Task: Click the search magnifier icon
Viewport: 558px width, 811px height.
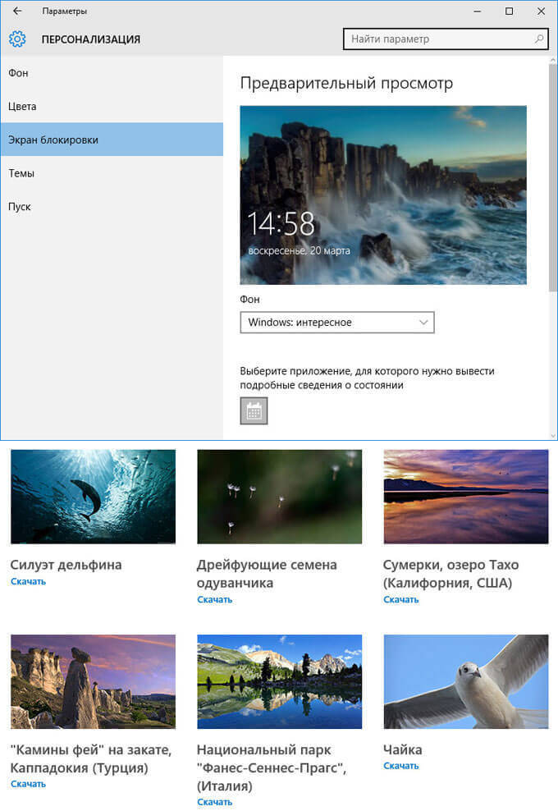Action: [x=539, y=39]
